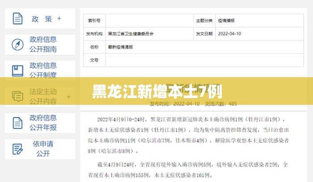Open 政府信息公开指南 link

tap(43, 44)
